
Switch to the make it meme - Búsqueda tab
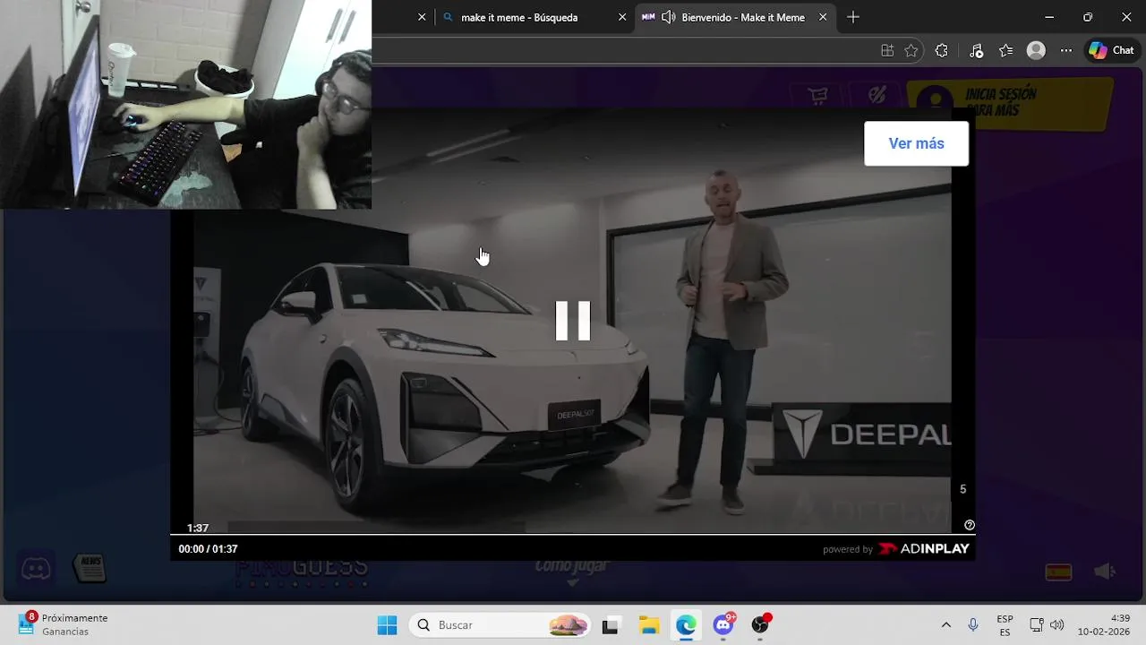pos(519,17)
